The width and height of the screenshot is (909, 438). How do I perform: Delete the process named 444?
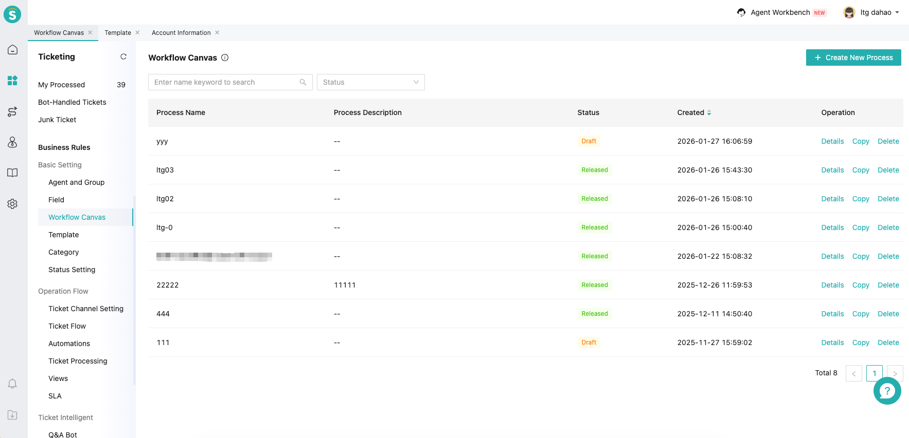888,314
